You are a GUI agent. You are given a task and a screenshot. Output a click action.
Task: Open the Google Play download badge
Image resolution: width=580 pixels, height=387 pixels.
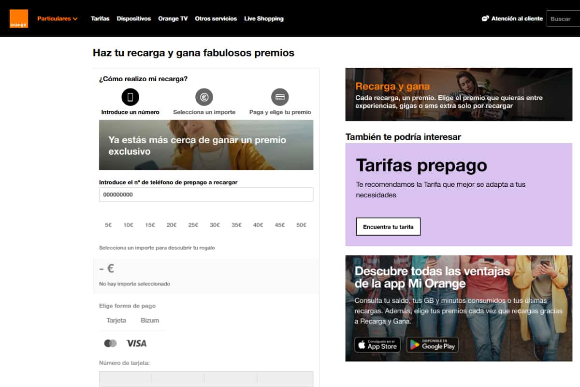[432, 344]
